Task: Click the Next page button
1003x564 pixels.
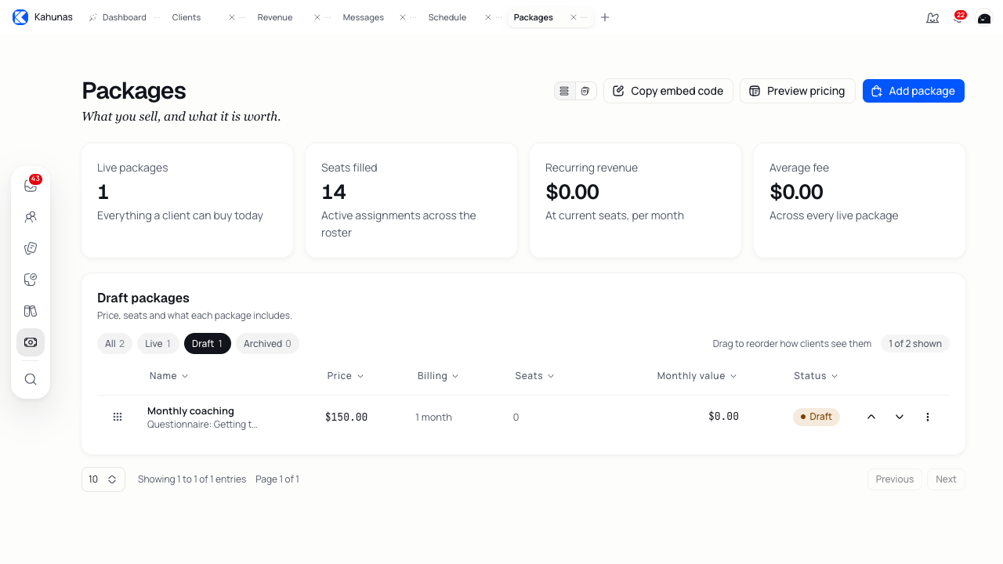Action: pyautogui.click(x=946, y=479)
